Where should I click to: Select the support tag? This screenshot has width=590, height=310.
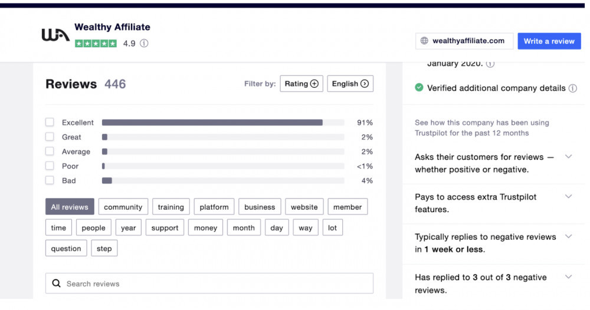(x=165, y=227)
